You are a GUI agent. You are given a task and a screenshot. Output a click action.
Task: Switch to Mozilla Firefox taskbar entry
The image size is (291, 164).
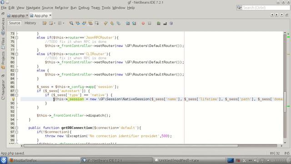[45, 160]
